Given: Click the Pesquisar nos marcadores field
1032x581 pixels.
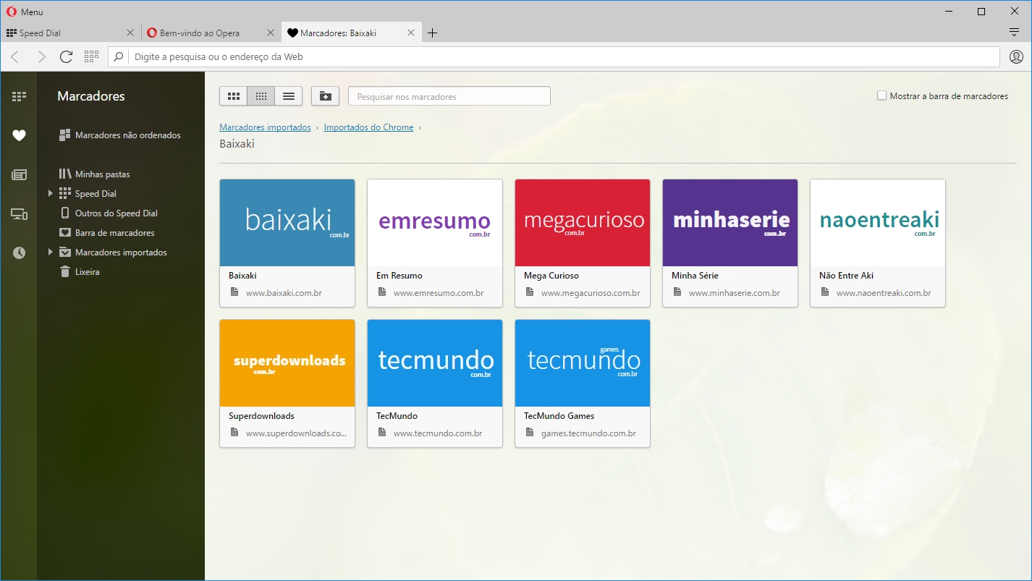Looking at the screenshot, I should pyautogui.click(x=449, y=96).
